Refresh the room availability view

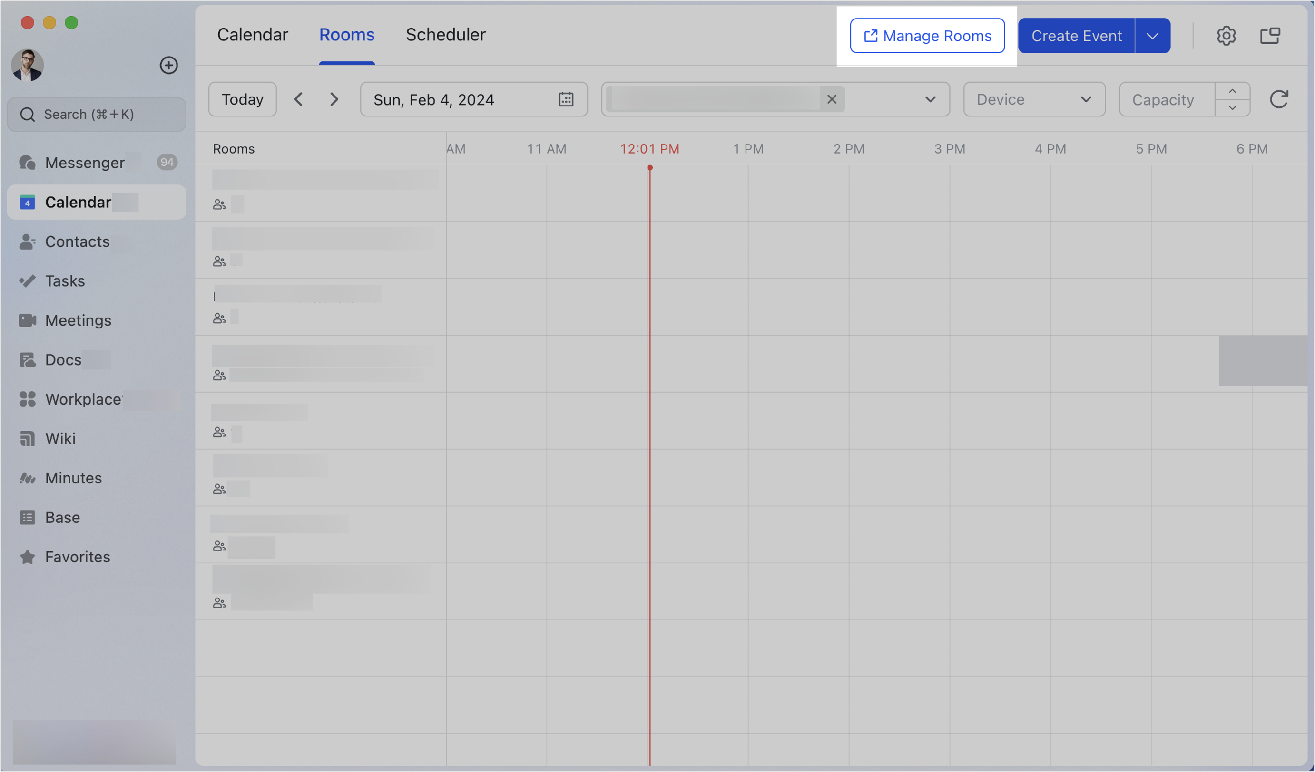[x=1279, y=99]
